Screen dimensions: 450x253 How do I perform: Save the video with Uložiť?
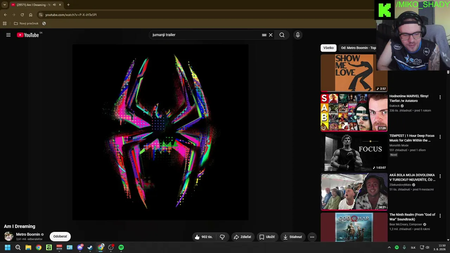267,237
